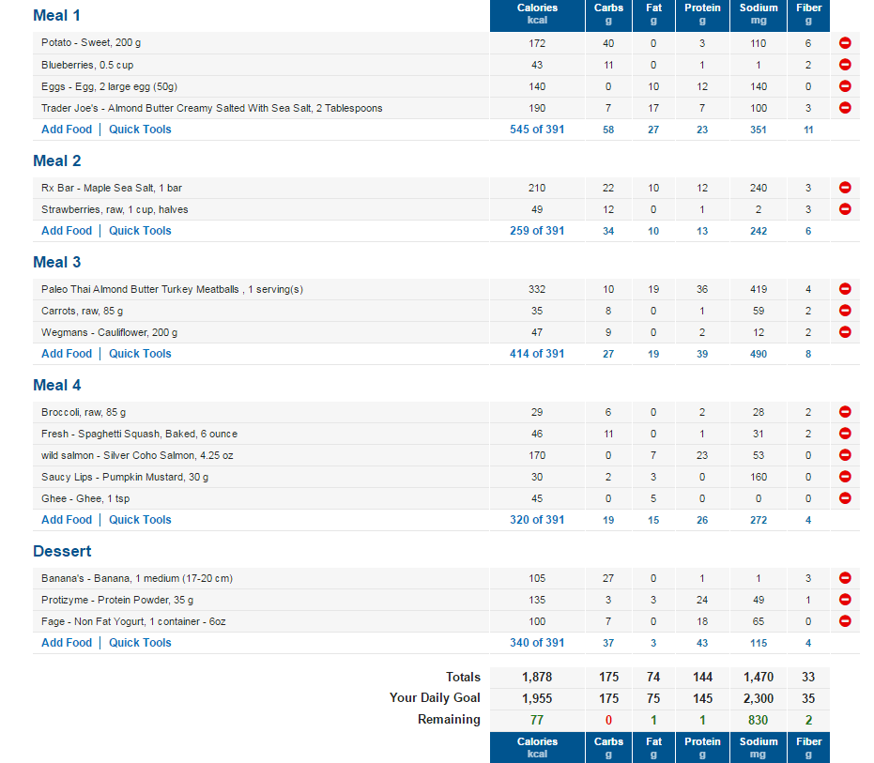Viewport: 874px width, 763px height.
Task: Add Food to Meal 2
Action: [x=67, y=231]
